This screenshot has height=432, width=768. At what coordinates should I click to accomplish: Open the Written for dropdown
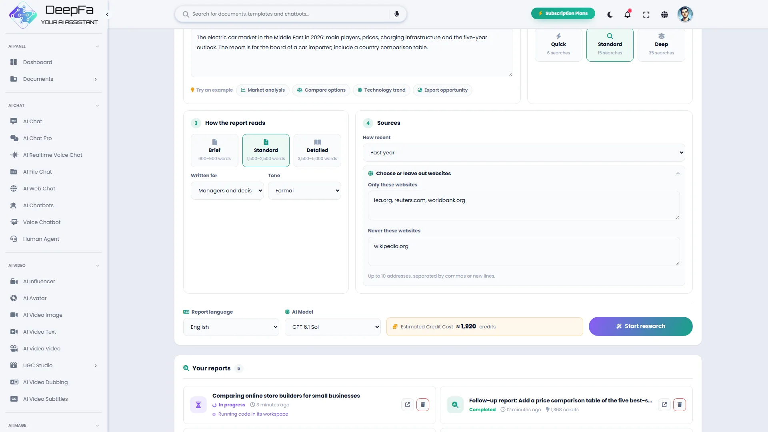[227, 191]
